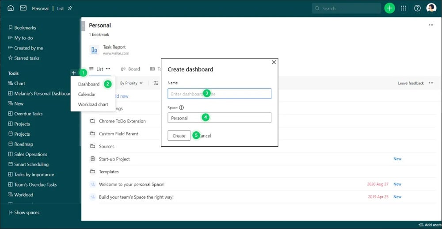
Task: Open the Custom Field Parent folder
Action: point(118,134)
